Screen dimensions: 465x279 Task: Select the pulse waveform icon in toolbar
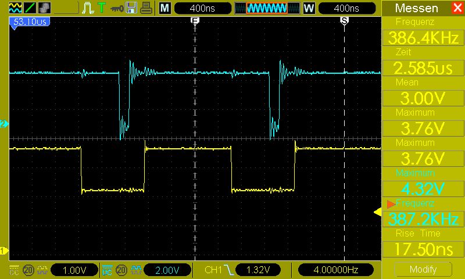[x=88, y=8]
